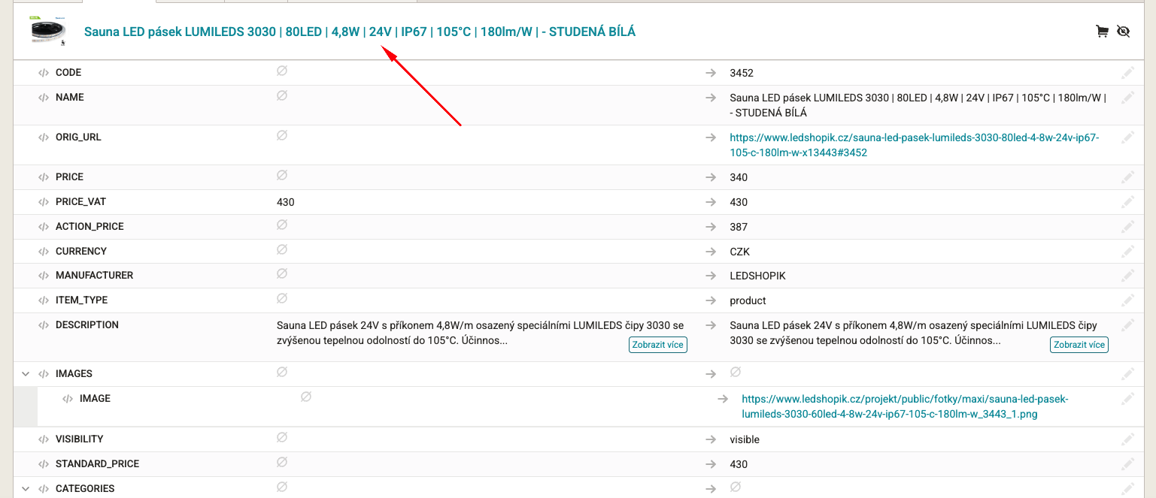Click the mapping arrow in the PRICE row

711,177
